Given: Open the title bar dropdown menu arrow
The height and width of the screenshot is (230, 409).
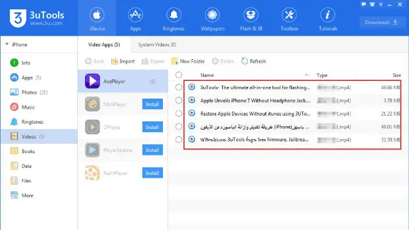Looking at the screenshot, I should tap(381, 5).
